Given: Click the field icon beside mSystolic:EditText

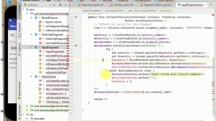Looking at the screenshot, I should tap(40, 72).
